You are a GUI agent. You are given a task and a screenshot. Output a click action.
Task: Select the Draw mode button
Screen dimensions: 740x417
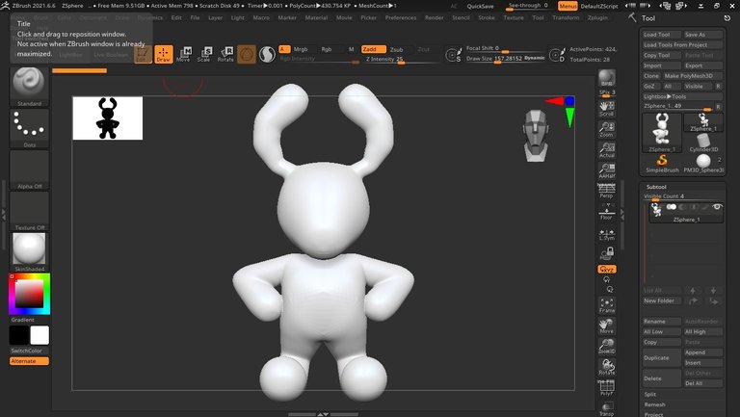(x=163, y=54)
